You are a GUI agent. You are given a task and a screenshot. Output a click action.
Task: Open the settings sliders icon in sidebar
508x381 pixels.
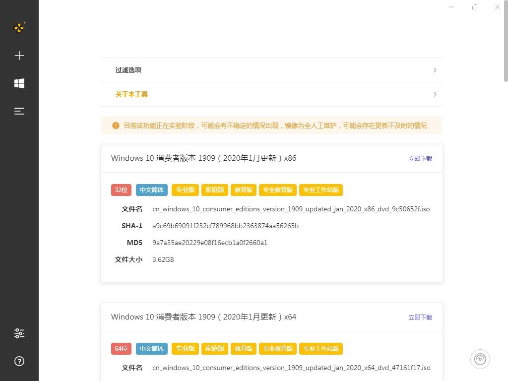coord(19,333)
